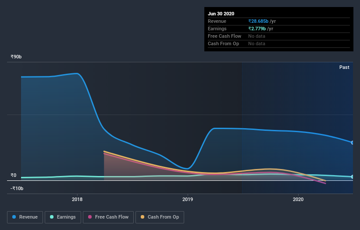
Task: Select the 2020 x-axis label
Action: 298,199
